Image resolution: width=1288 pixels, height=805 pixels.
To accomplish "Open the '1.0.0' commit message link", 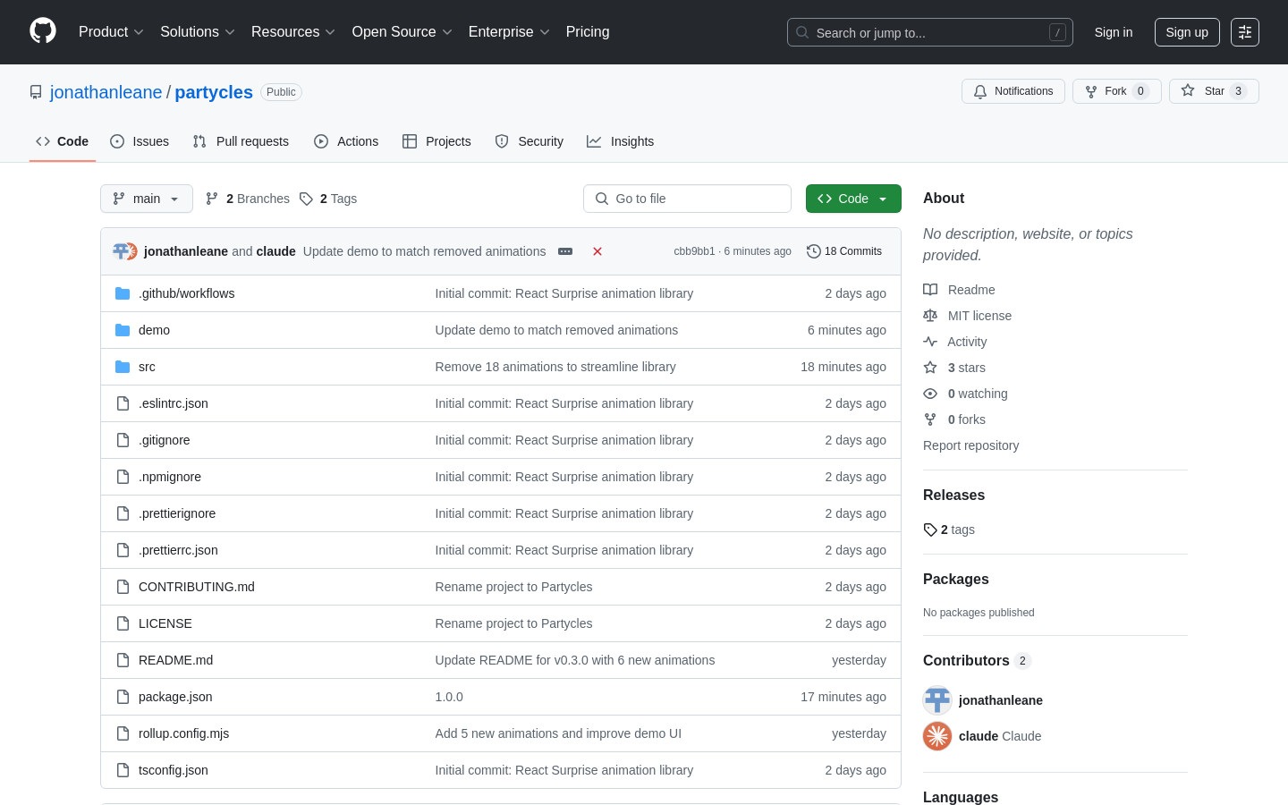I will (x=449, y=697).
